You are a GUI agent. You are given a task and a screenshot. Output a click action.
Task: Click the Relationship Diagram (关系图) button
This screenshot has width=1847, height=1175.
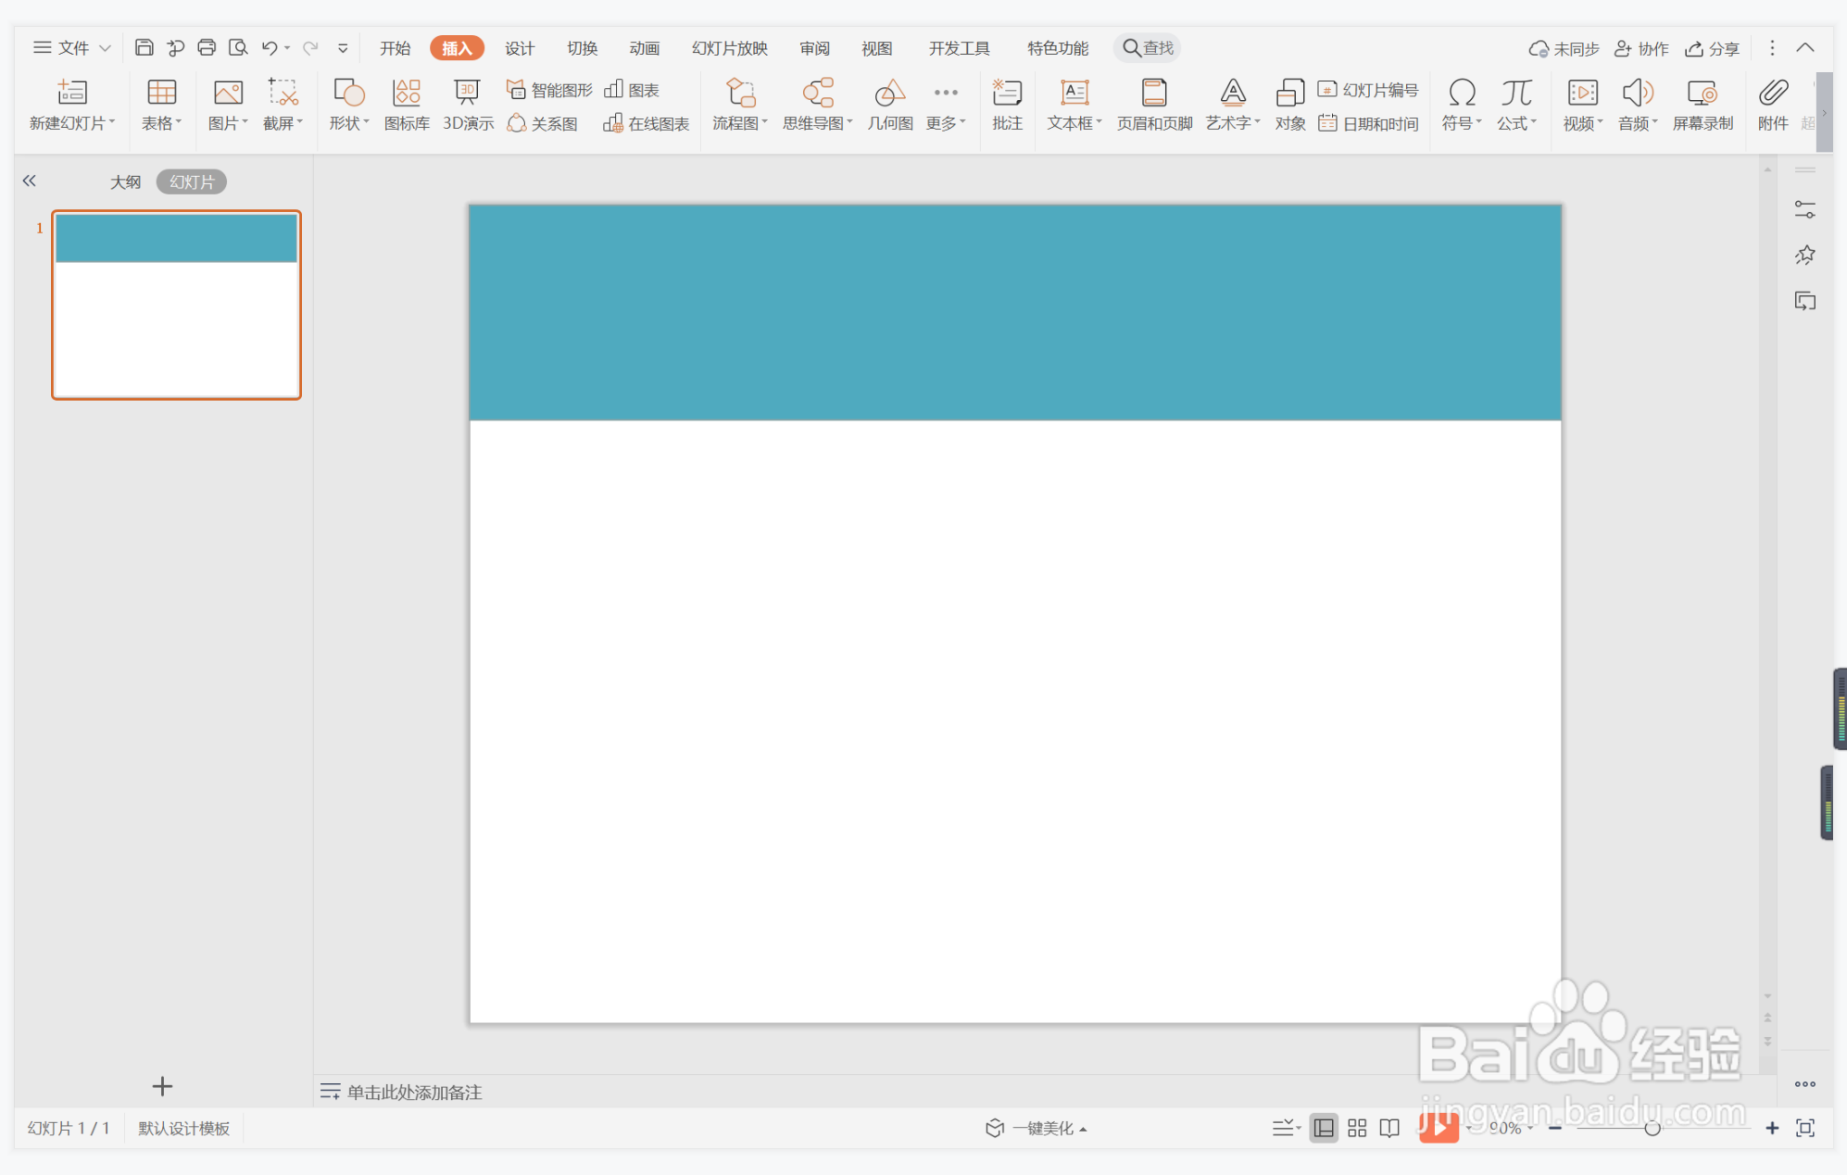(x=543, y=123)
